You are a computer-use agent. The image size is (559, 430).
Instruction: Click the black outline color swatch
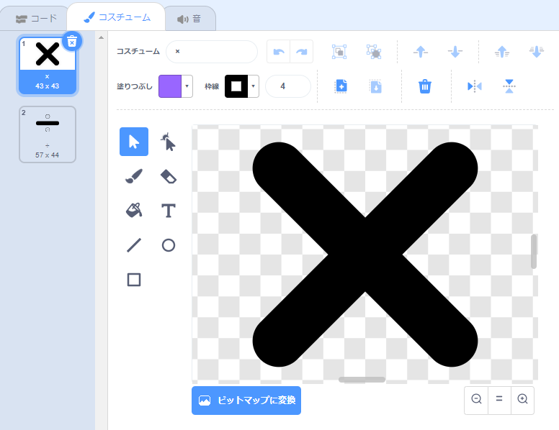pos(236,86)
